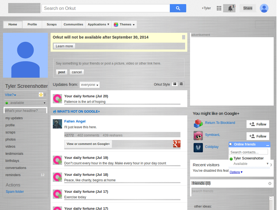Open the Google apps grid icon
Viewport: 280px width, 210px height.
click(x=219, y=8)
